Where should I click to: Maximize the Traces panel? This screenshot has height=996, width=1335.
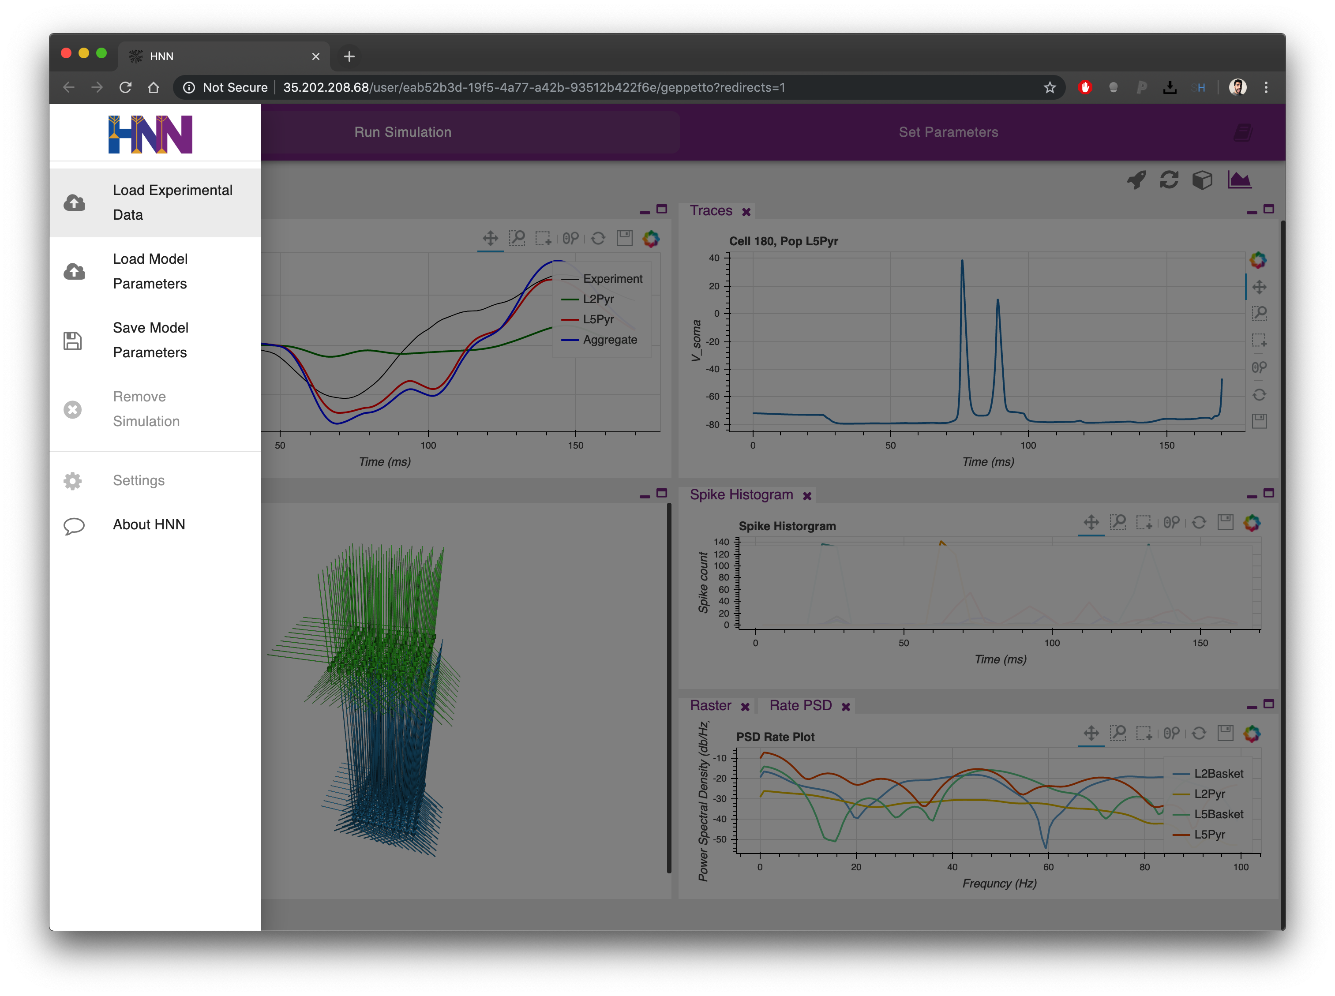point(1269,209)
